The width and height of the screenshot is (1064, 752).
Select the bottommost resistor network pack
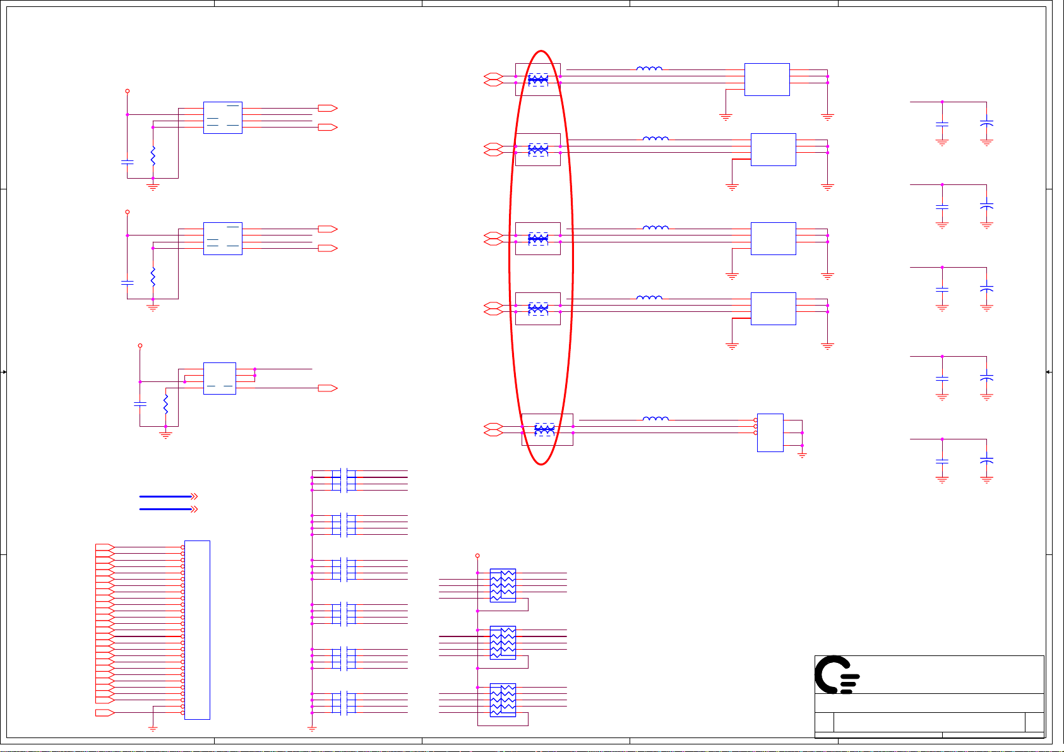click(x=503, y=700)
